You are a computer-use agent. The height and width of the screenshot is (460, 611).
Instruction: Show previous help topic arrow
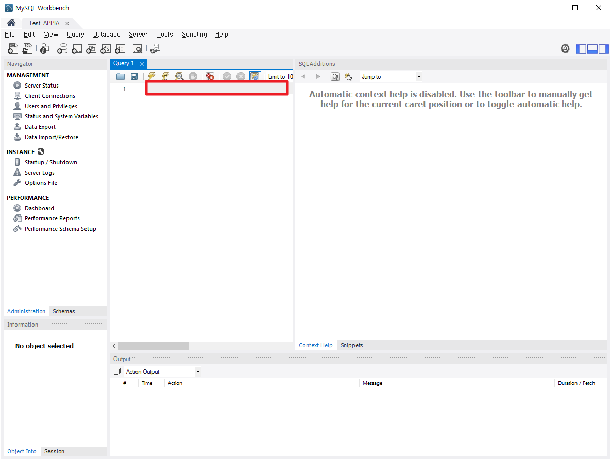tap(303, 76)
